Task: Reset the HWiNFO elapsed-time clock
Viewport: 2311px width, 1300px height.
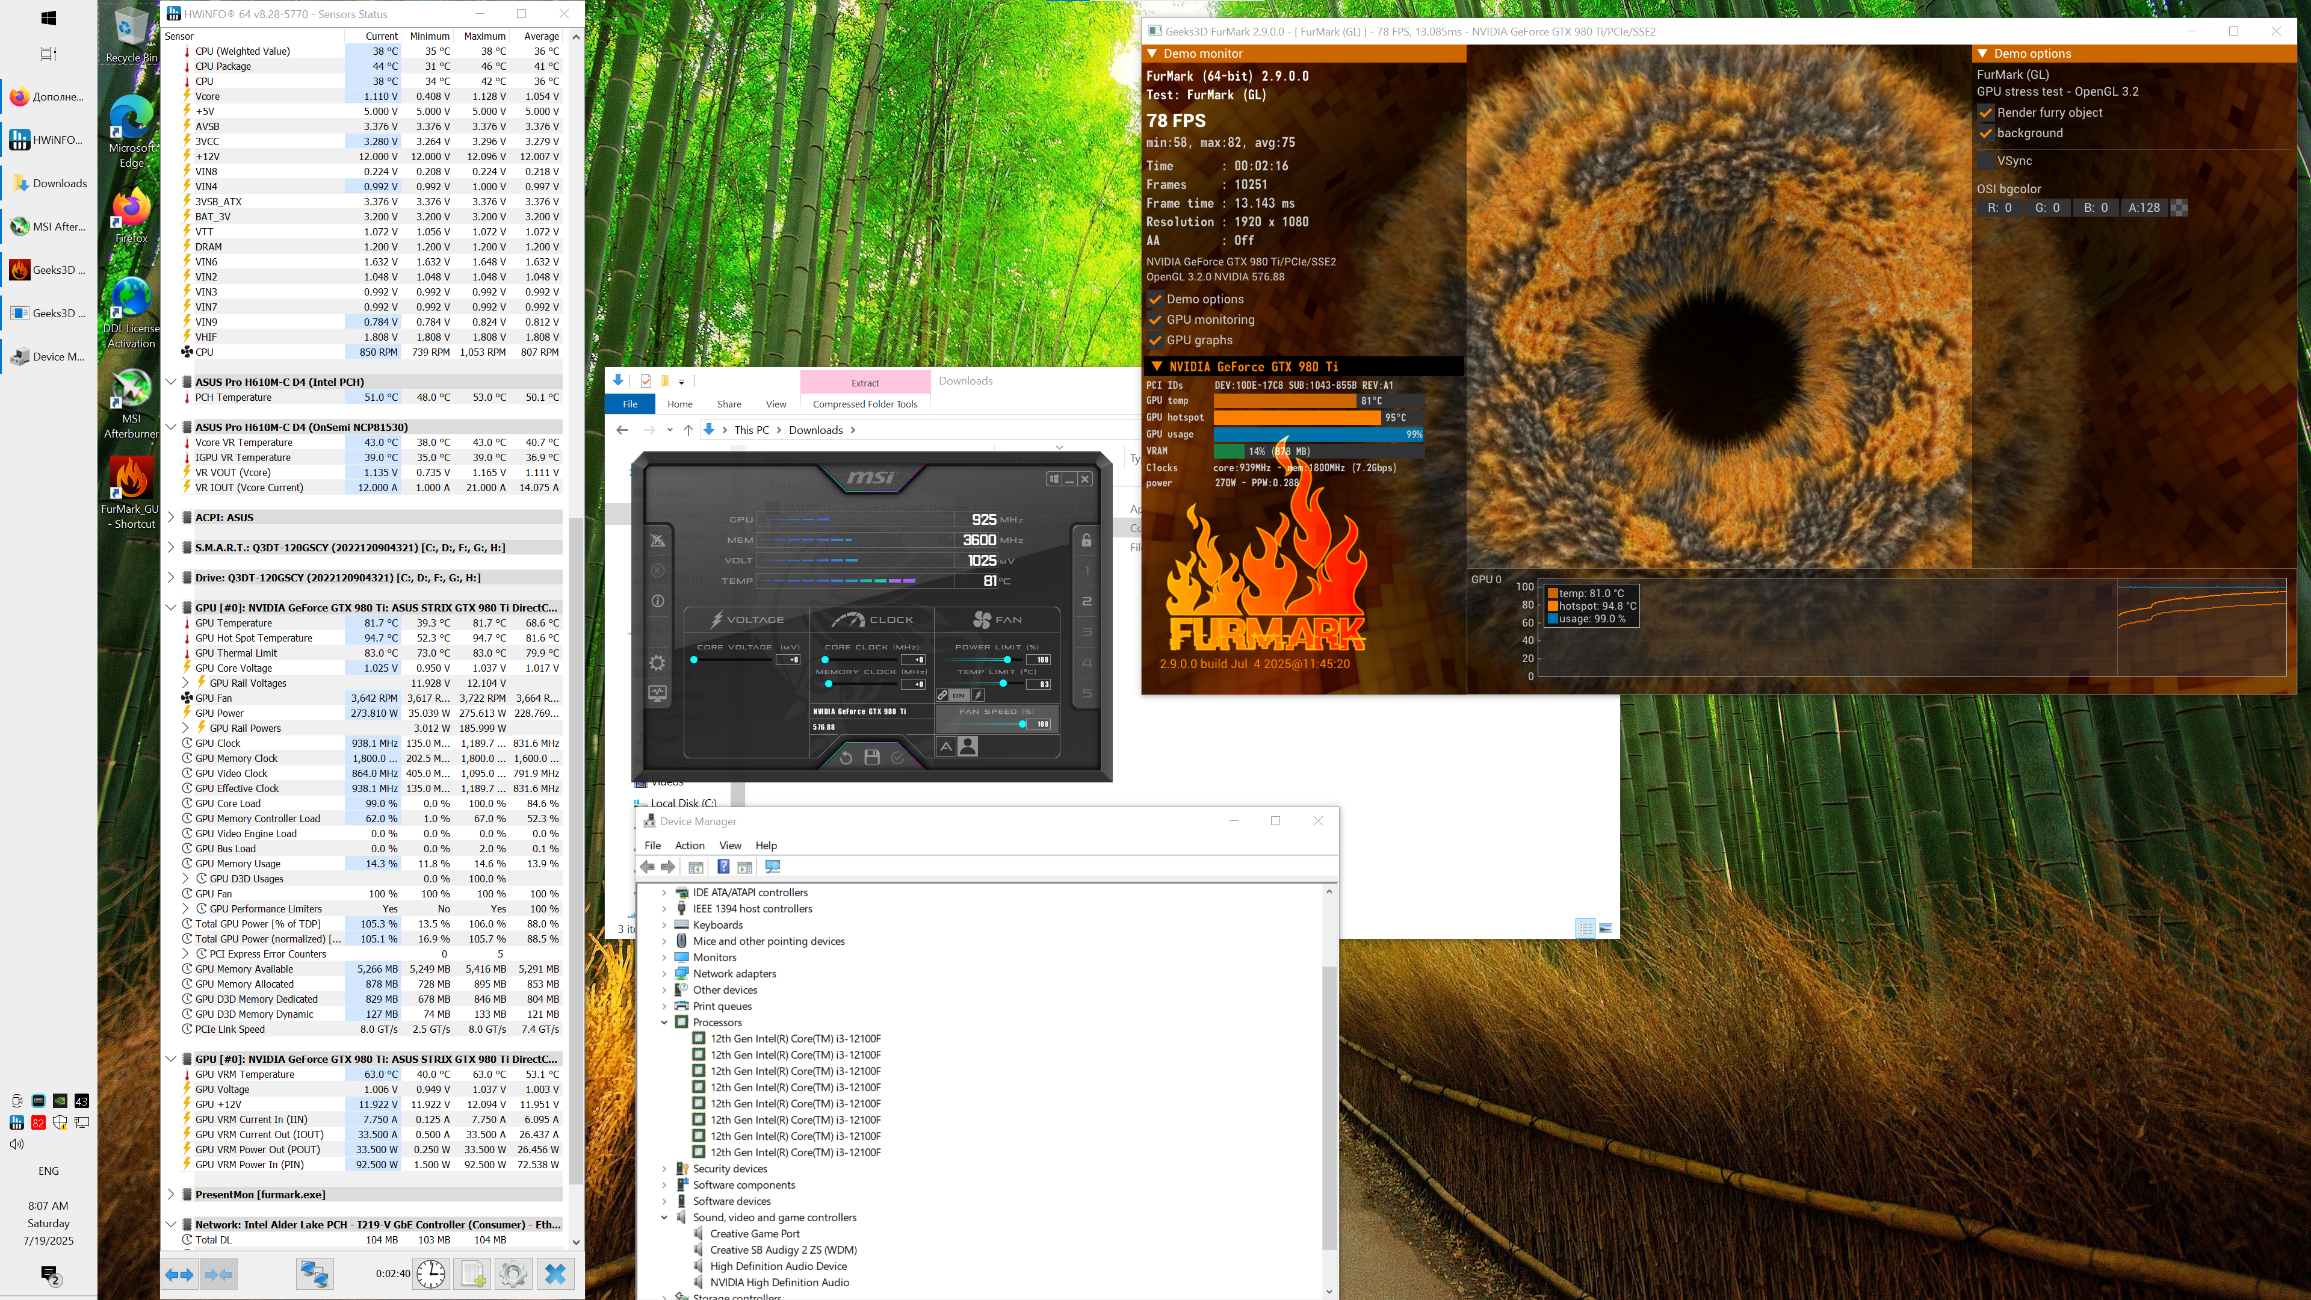Action: 432,1274
